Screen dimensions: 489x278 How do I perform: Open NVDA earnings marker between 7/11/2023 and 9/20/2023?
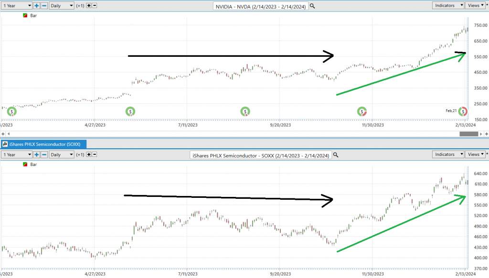click(245, 111)
